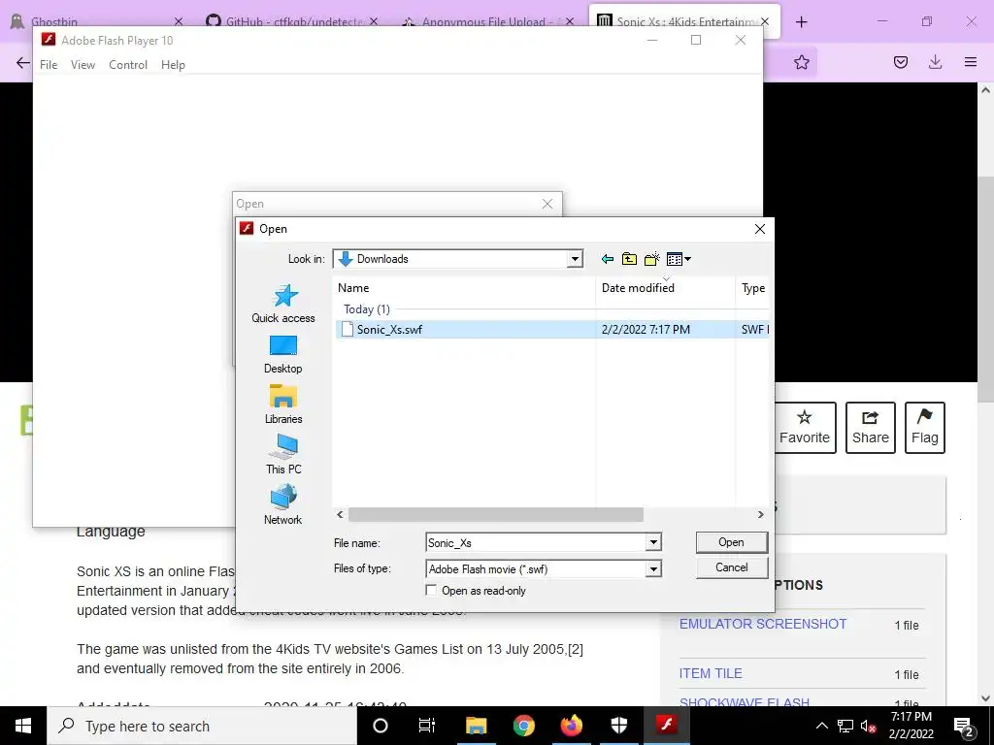This screenshot has width=994, height=745.
Task: Open a new browser tab
Action: pyautogui.click(x=801, y=21)
